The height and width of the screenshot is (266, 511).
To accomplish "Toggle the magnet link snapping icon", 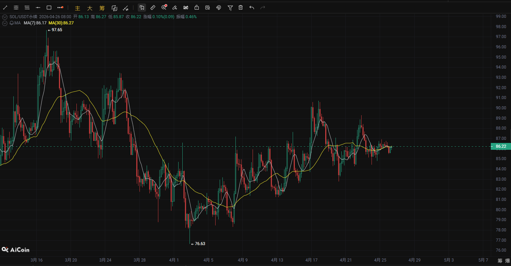I will point(219,8).
